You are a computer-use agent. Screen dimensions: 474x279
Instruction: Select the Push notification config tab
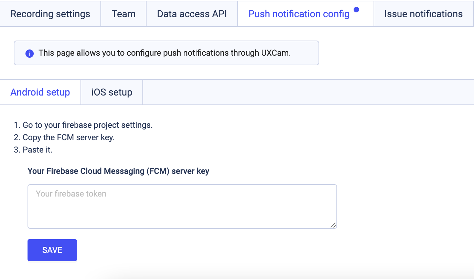[299, 14]
